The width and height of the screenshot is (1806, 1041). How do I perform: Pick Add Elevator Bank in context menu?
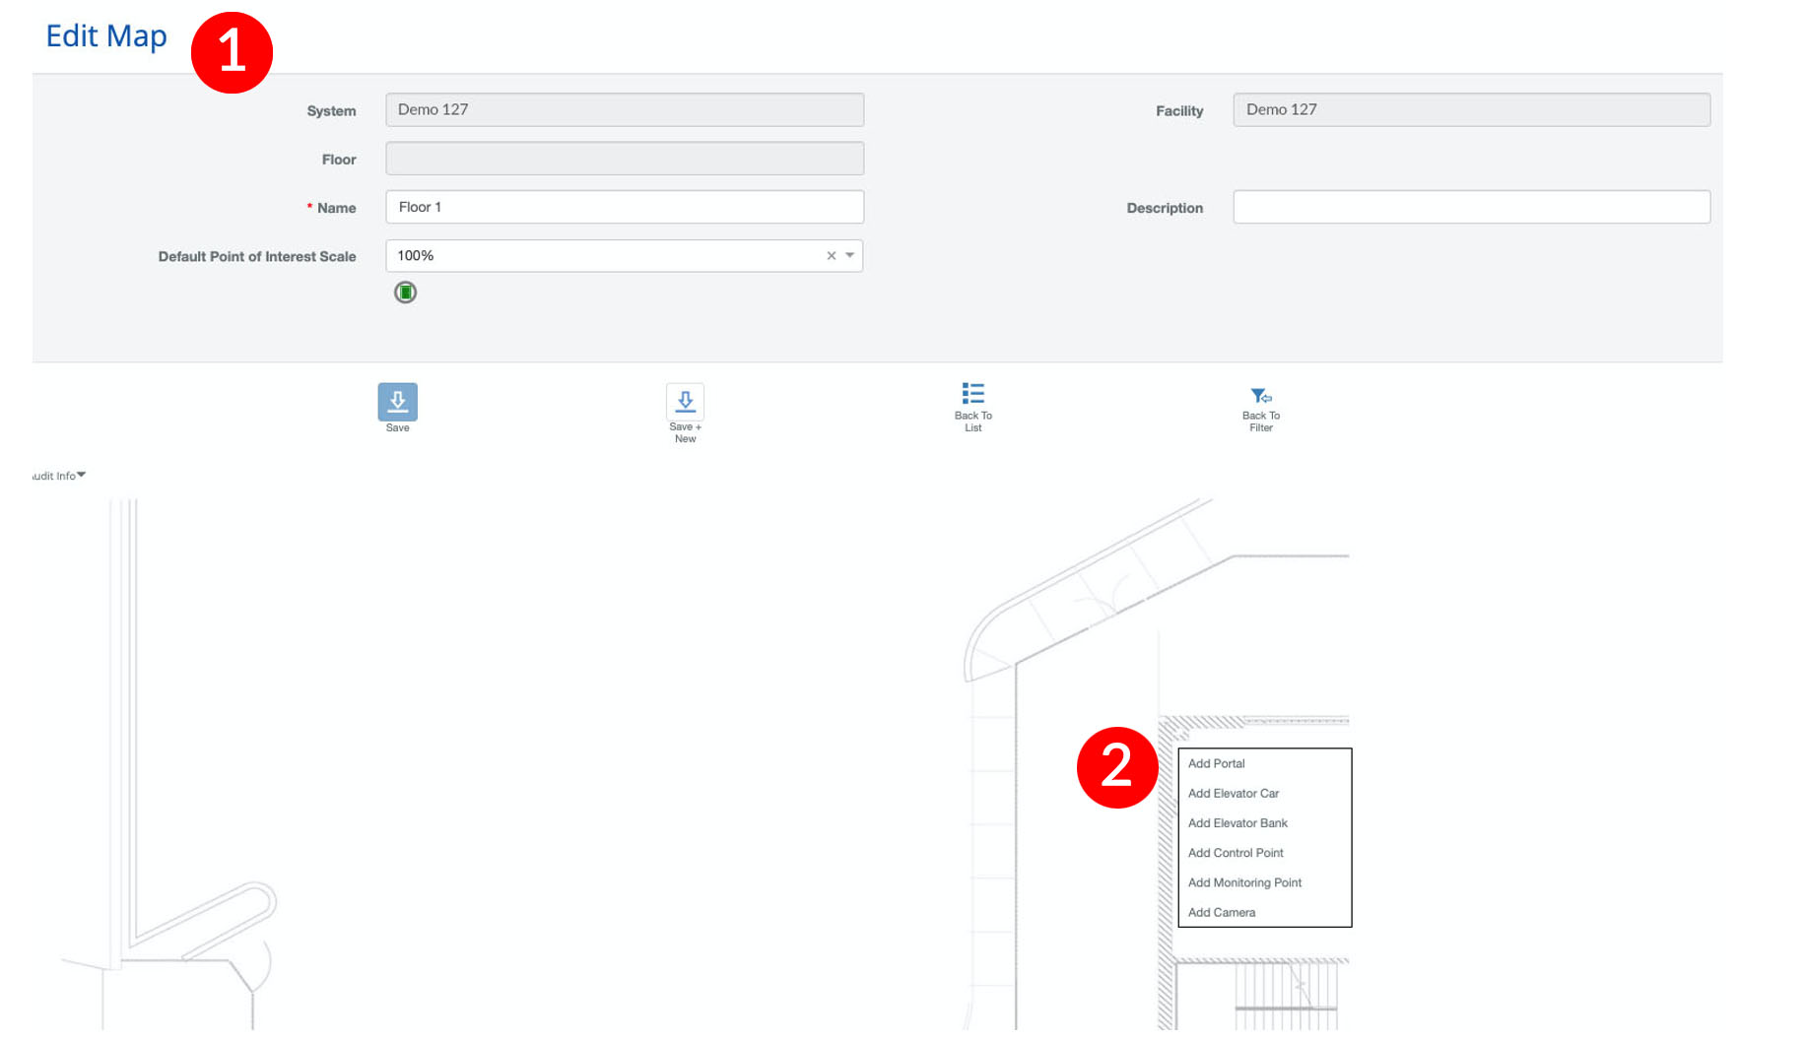pos(1237,823)
